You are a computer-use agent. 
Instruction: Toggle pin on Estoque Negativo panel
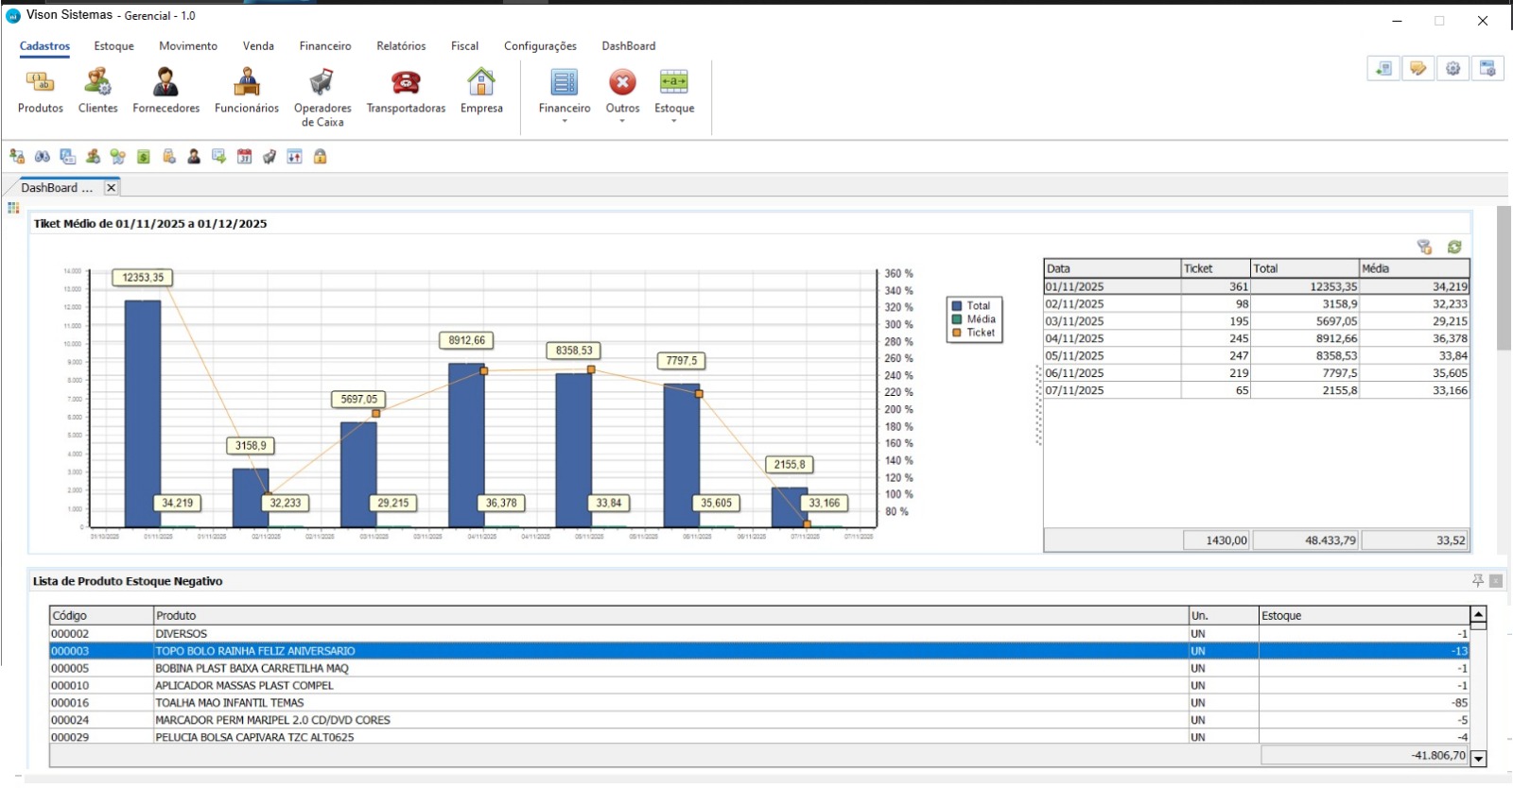click(1478, 581)
